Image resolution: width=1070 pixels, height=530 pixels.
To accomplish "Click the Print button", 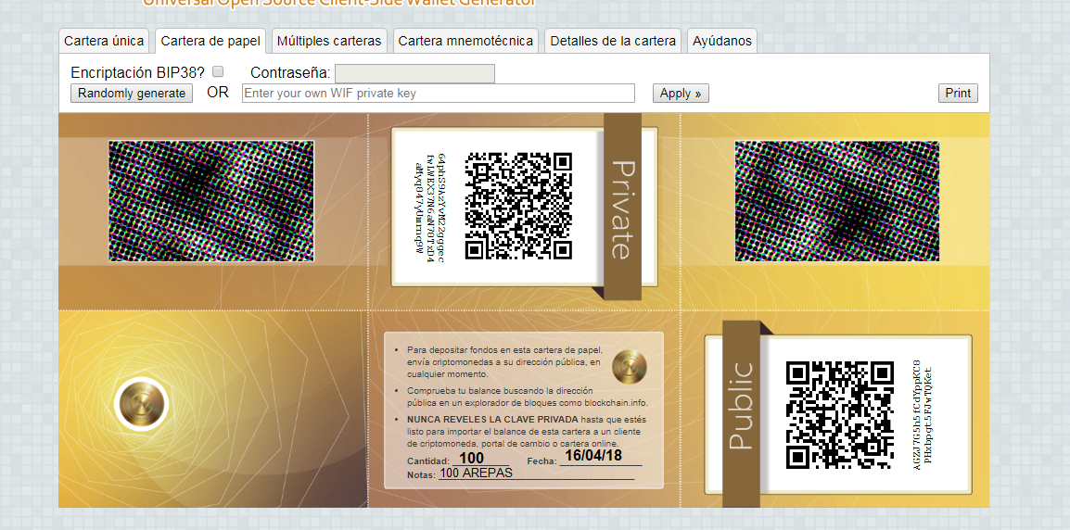I will point(958,94).
